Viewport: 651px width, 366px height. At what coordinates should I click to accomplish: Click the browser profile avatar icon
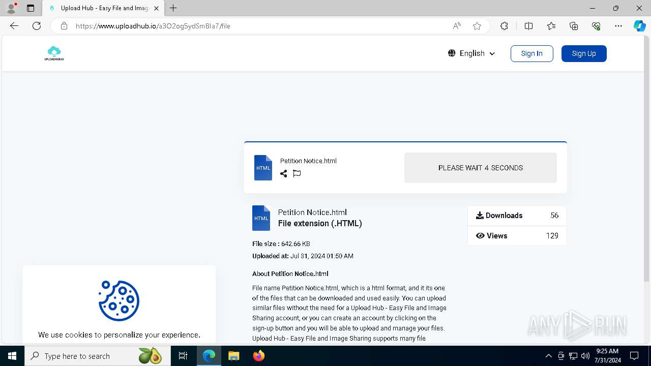[11, 8]
